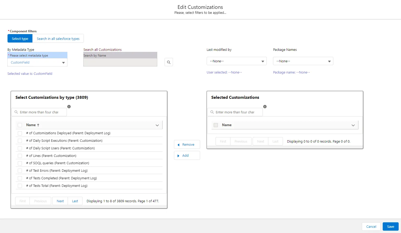Jump to Last page of customizations list
Viewport: 401px width, 233px height.
pos(75,201)
